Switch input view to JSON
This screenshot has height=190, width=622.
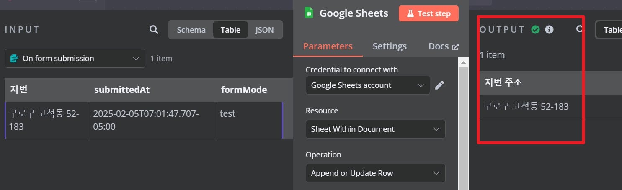click(x=265, y=30)
